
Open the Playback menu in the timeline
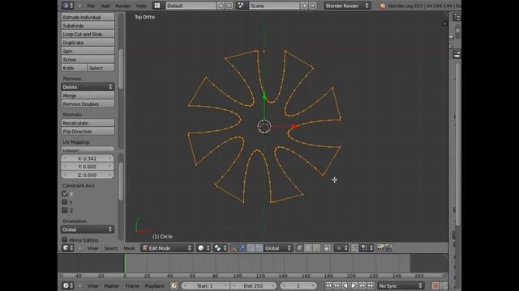(x=154, y=285)
